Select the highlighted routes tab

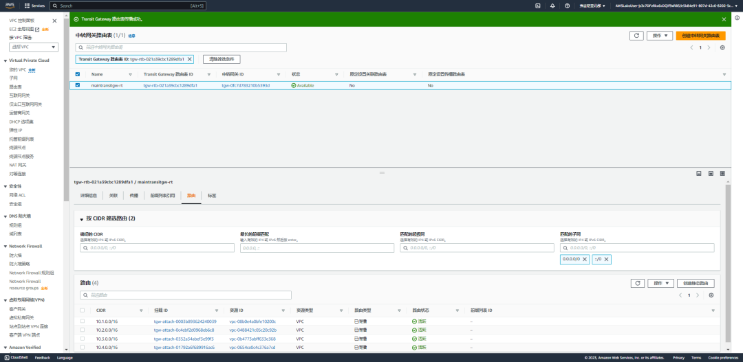[191, 195]
